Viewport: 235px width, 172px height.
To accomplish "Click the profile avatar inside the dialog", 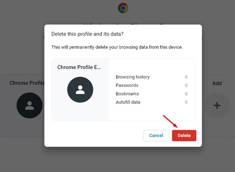I will point(80,90).
